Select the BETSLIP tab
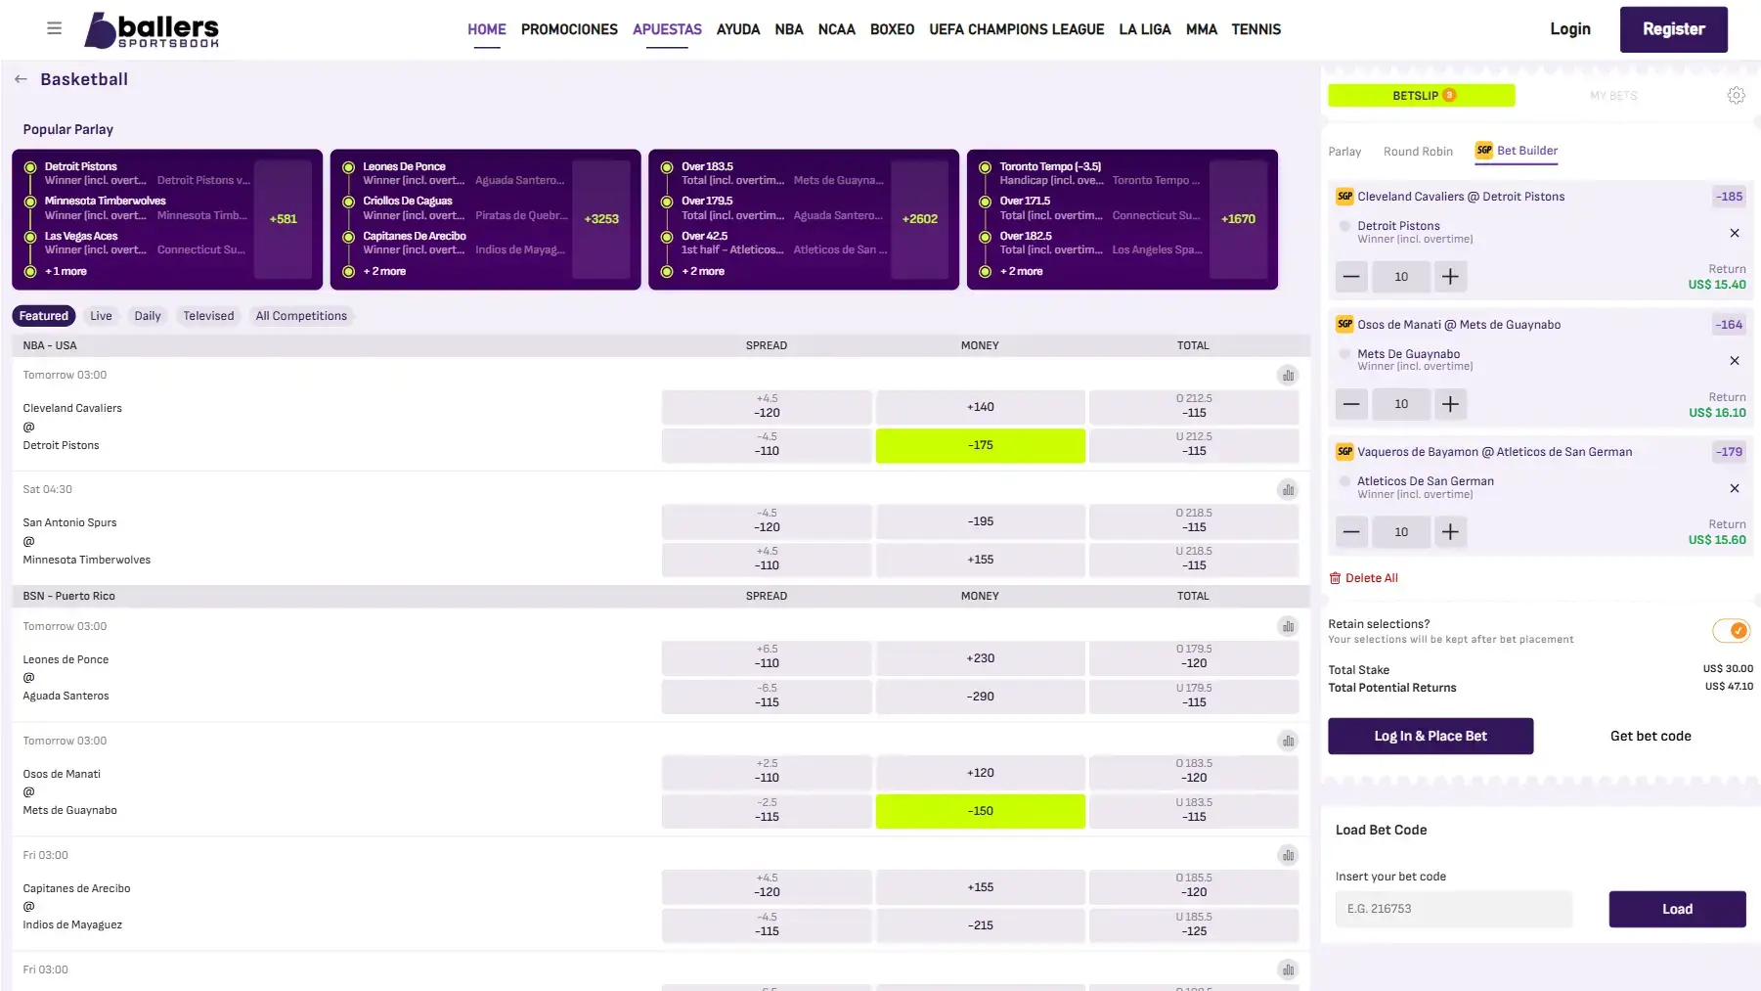The height and width of the screenshot is (991, 1761). (x=1422, y=96)
